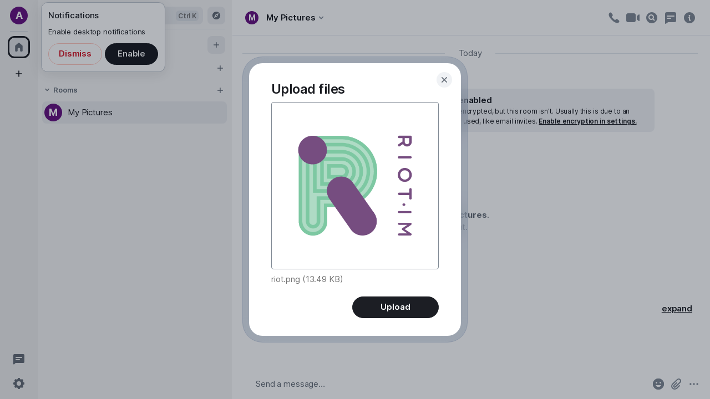The image size is (710, 399).
Task: Click the paperclip attachment icon
Action: 676,383
